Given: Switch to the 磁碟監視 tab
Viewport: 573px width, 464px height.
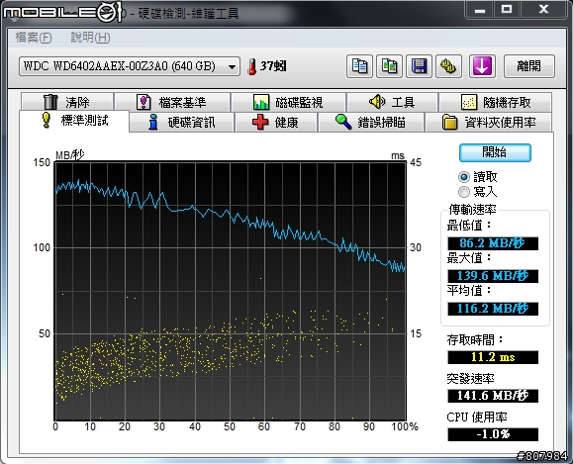Looking at the screenshot, I should (289, 102).
